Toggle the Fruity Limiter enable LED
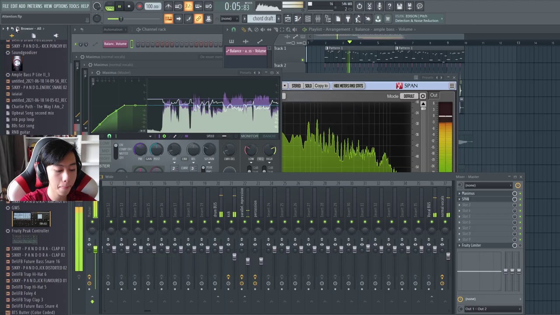The image size is (560, 315). [x=520, y=245]
